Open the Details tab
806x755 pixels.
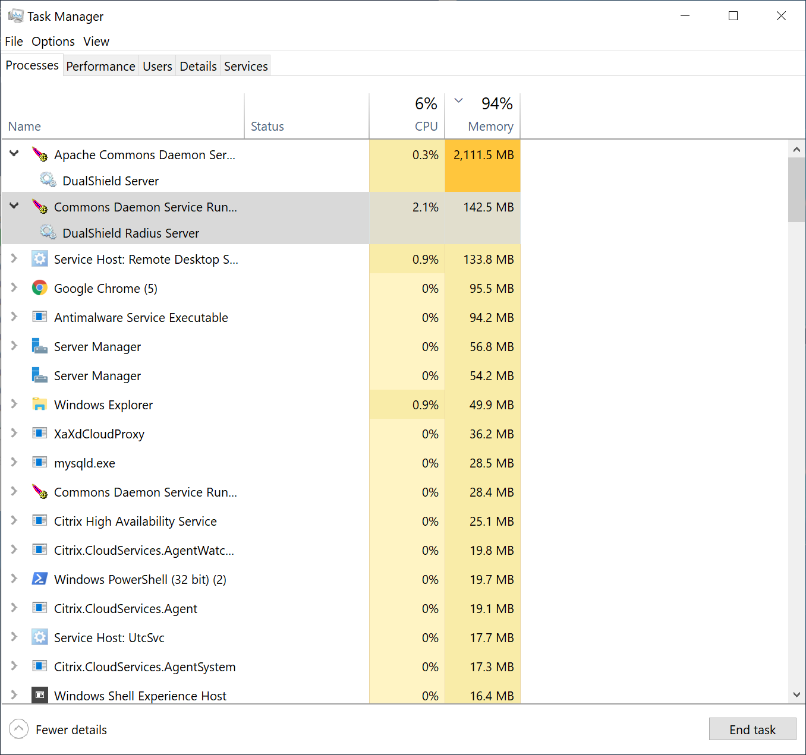pos(198,67)
